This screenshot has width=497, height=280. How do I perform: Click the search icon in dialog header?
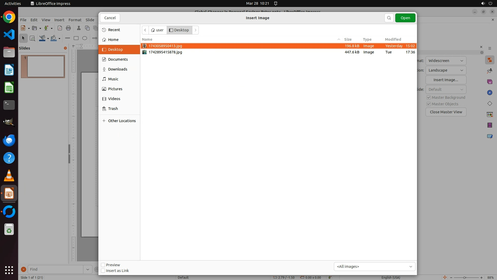tap(389, 18)
